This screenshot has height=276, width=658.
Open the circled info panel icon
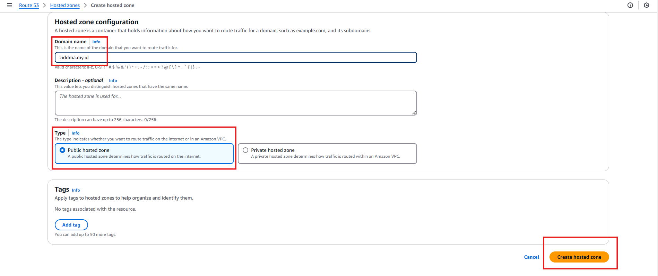click(x=630, y=5)
